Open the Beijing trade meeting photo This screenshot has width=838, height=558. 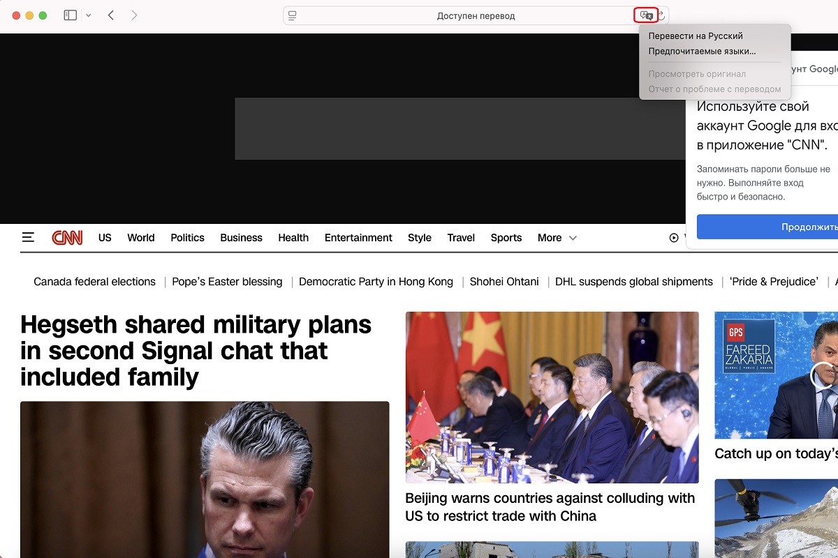coord(552,398)
